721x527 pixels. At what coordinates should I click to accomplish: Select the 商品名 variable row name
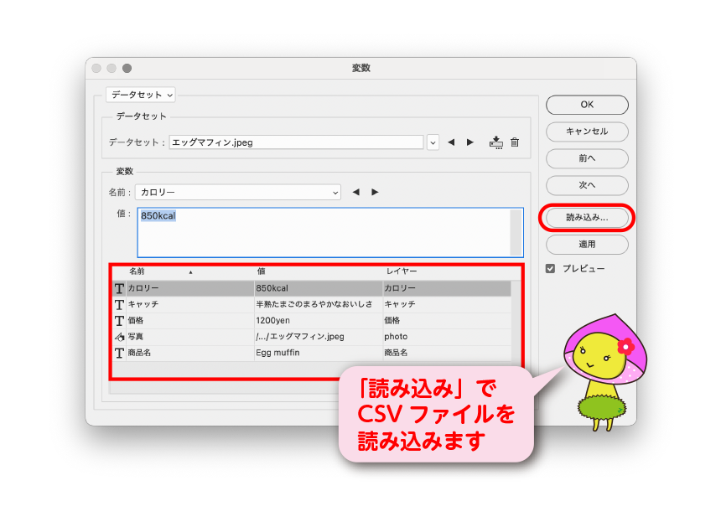190,353
